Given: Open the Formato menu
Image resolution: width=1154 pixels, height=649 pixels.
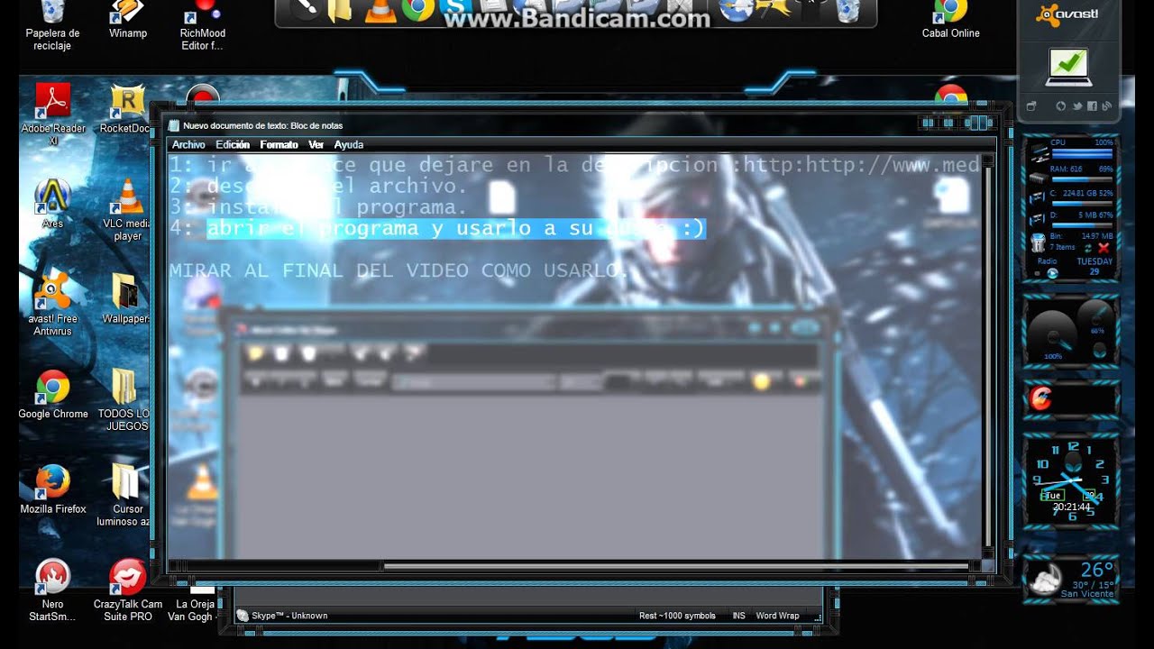Looking at the screenshot, I should 279,144.
